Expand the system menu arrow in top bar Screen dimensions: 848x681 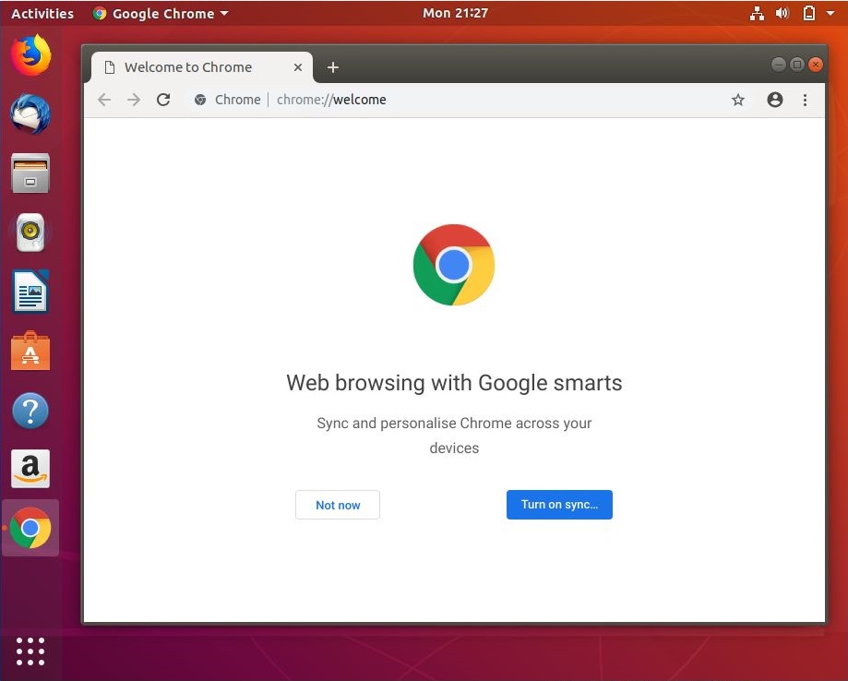click(830, 14)
